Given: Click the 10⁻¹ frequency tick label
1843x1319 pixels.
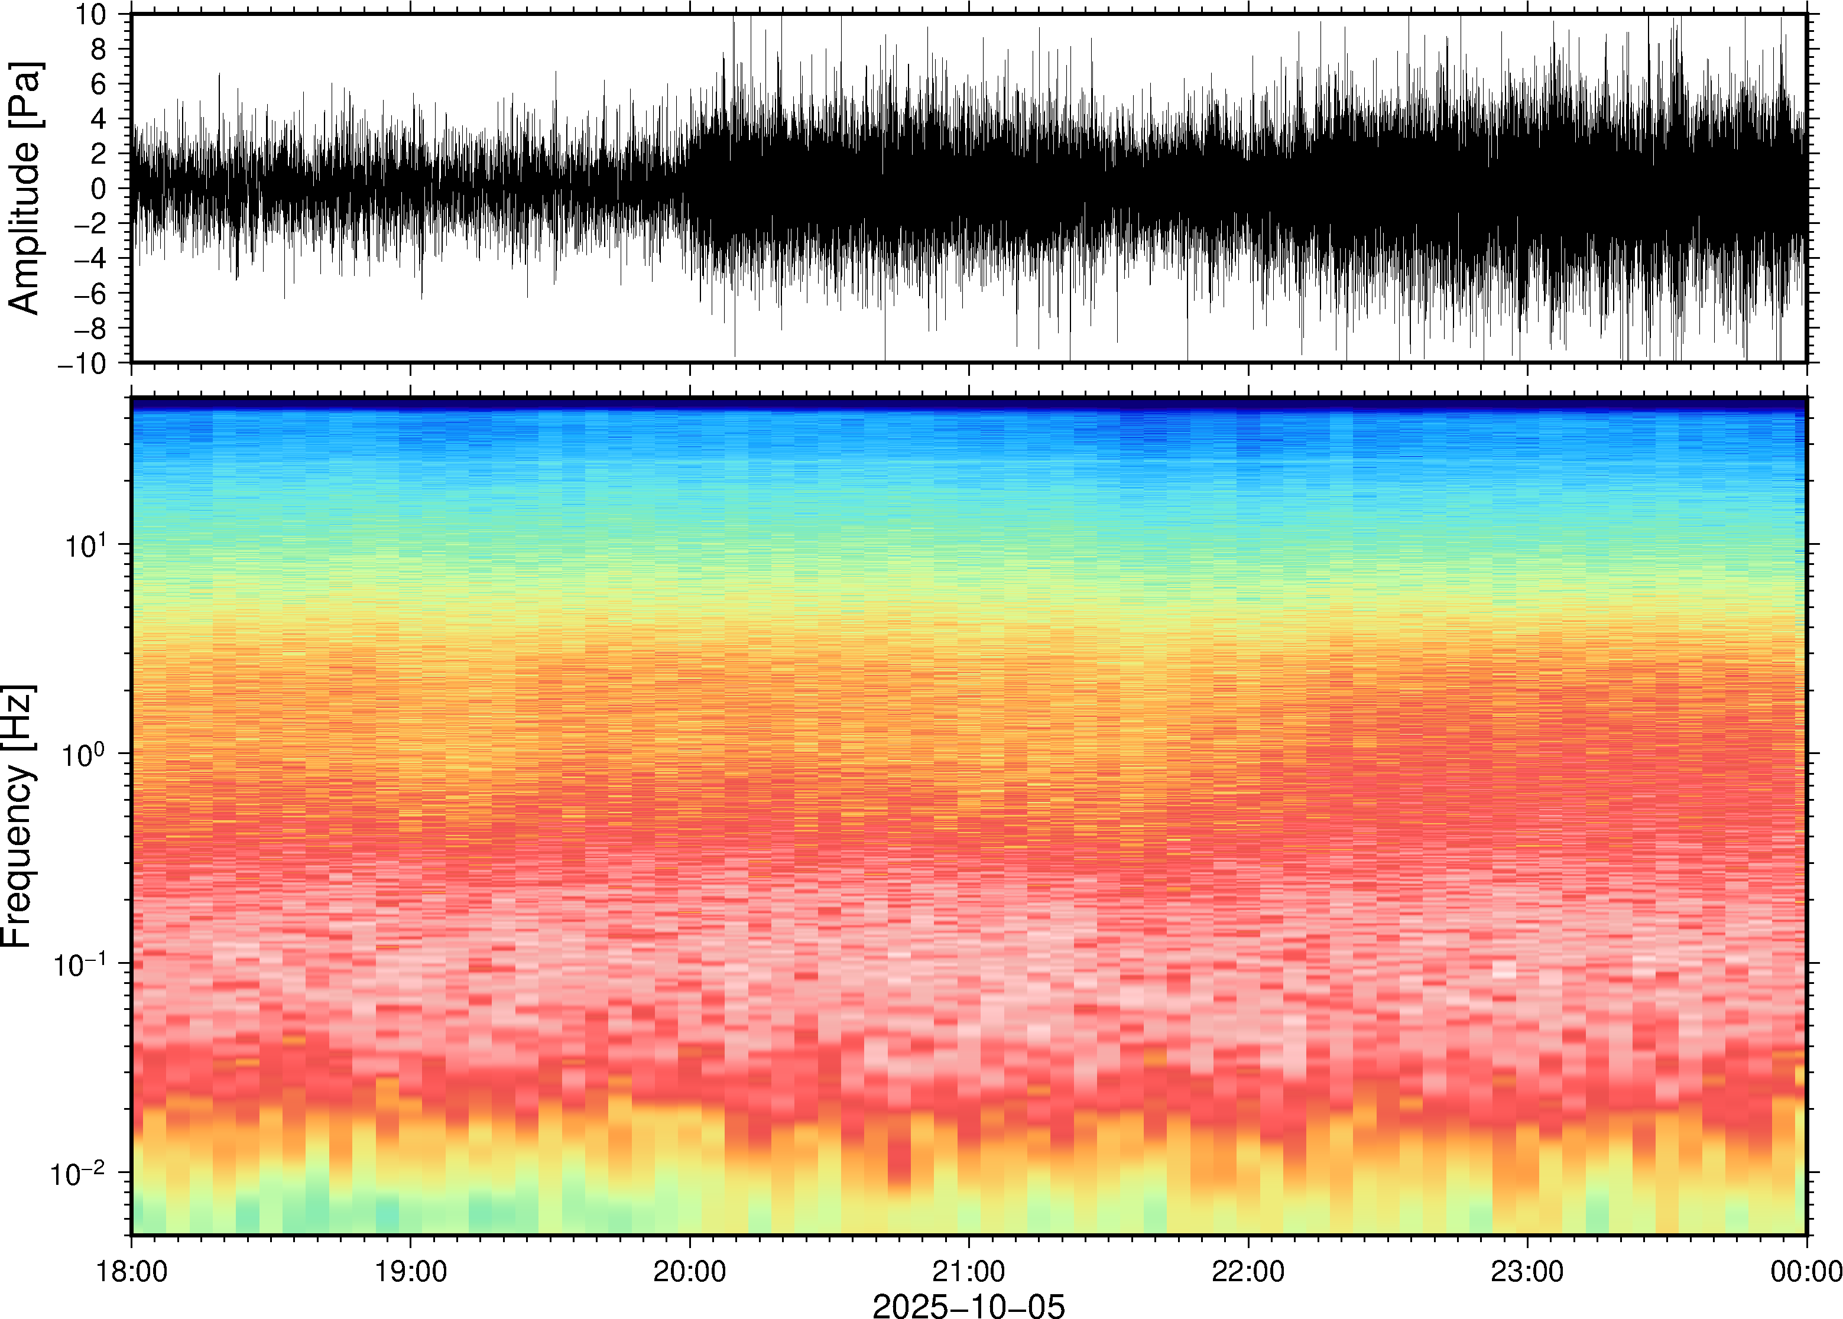Looking at the screenshot, I should tap(77, 964).
